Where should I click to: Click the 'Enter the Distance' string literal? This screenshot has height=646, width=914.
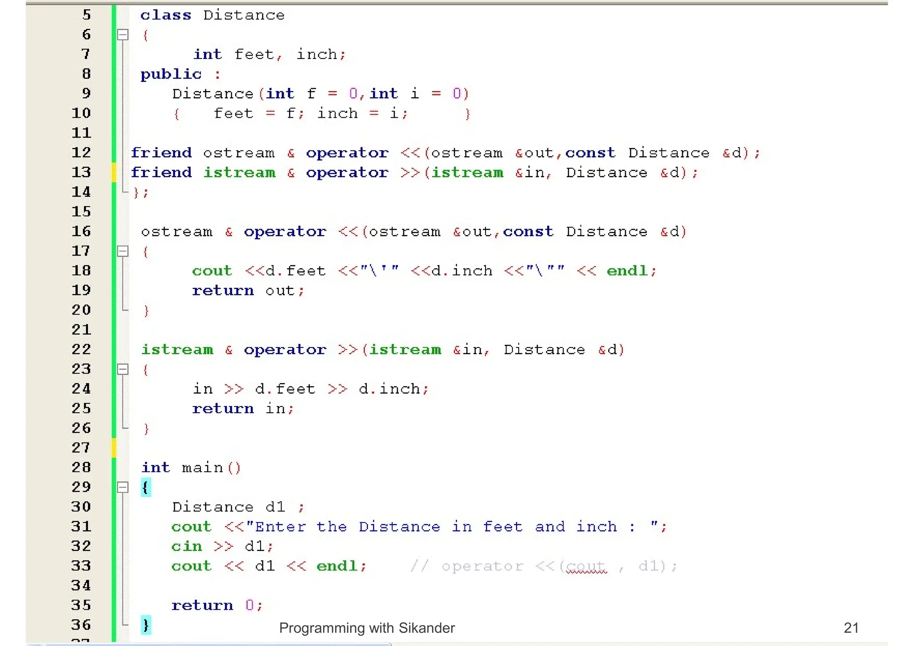coord(452,527)
